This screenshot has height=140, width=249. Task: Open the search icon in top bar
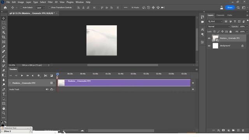click(238, 8)
